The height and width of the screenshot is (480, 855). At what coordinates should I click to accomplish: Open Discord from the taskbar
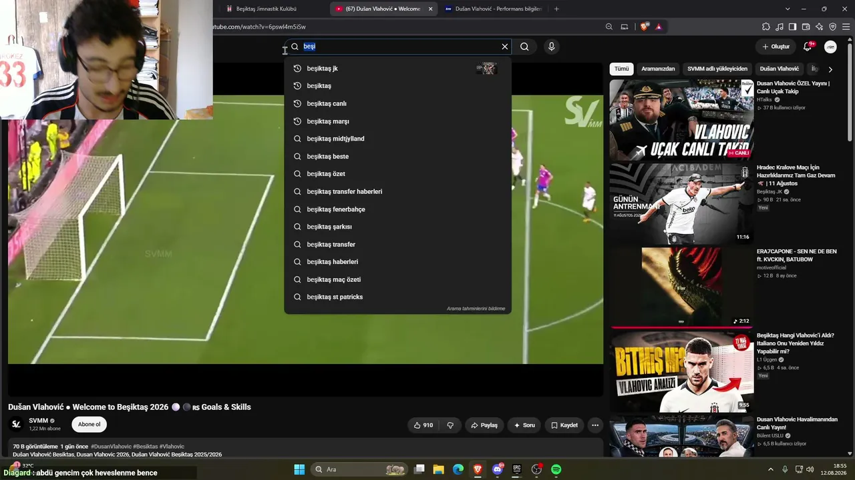click(497, 469)
